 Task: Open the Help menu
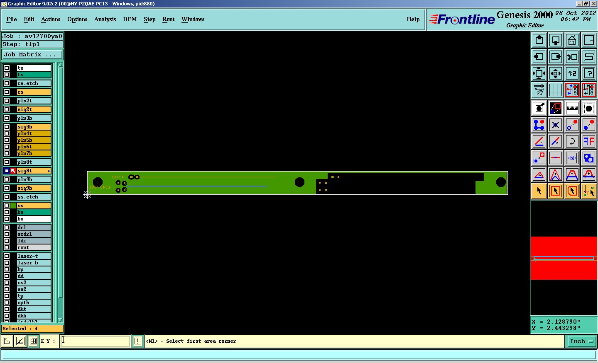[x=413, y=19]
